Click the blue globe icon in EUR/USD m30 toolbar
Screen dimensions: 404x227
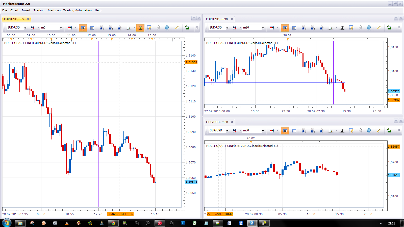click(x=369, y=27)
